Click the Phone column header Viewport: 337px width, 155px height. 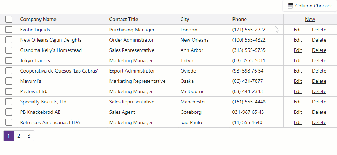239,19
